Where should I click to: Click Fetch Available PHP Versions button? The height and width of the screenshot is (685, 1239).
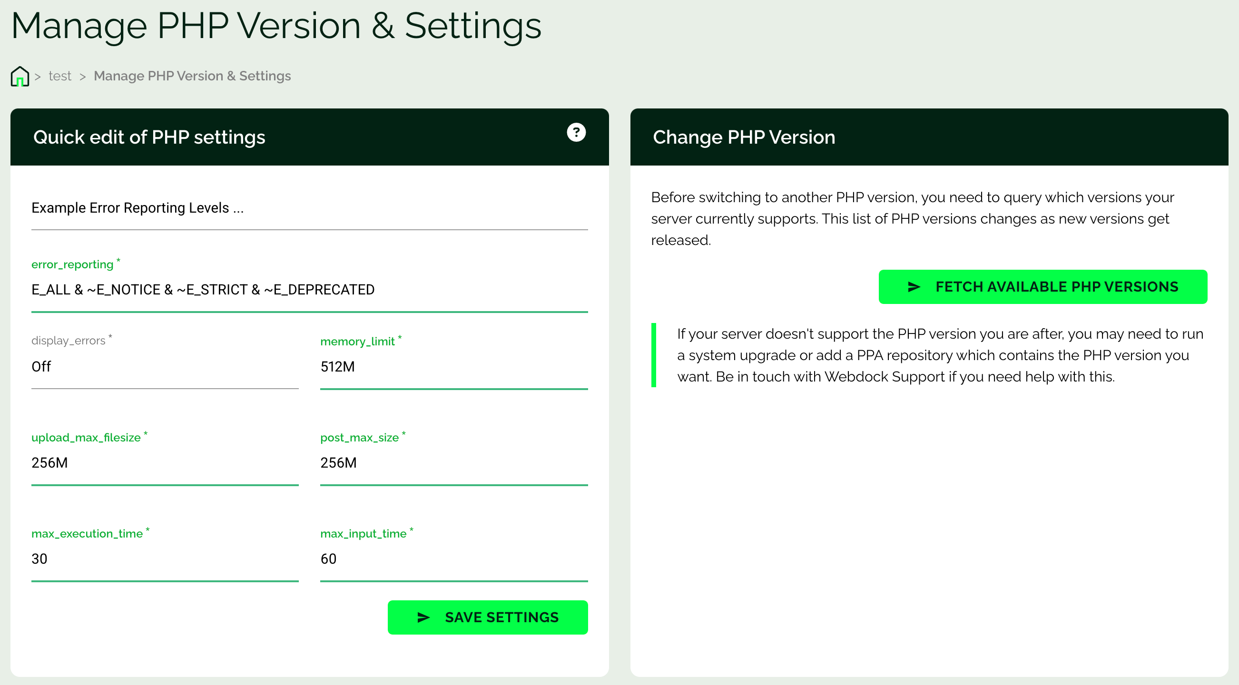[1042, 287]
